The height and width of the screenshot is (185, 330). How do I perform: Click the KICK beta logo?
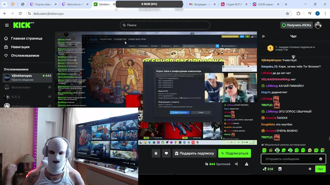24,25
